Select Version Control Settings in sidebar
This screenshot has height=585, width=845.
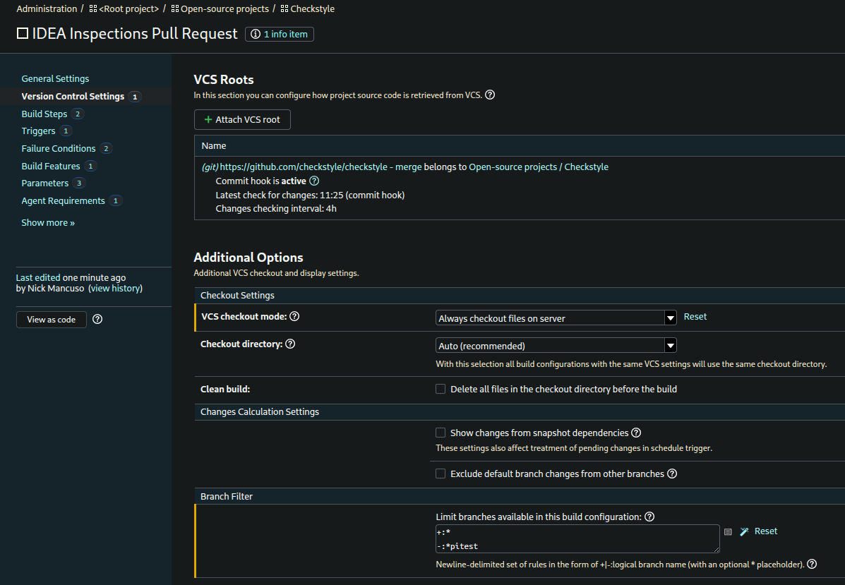[73, 97]
